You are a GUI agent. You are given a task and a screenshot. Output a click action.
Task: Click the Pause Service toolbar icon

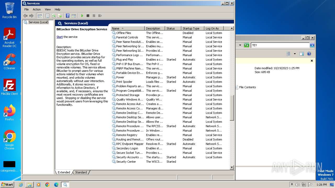94,16
